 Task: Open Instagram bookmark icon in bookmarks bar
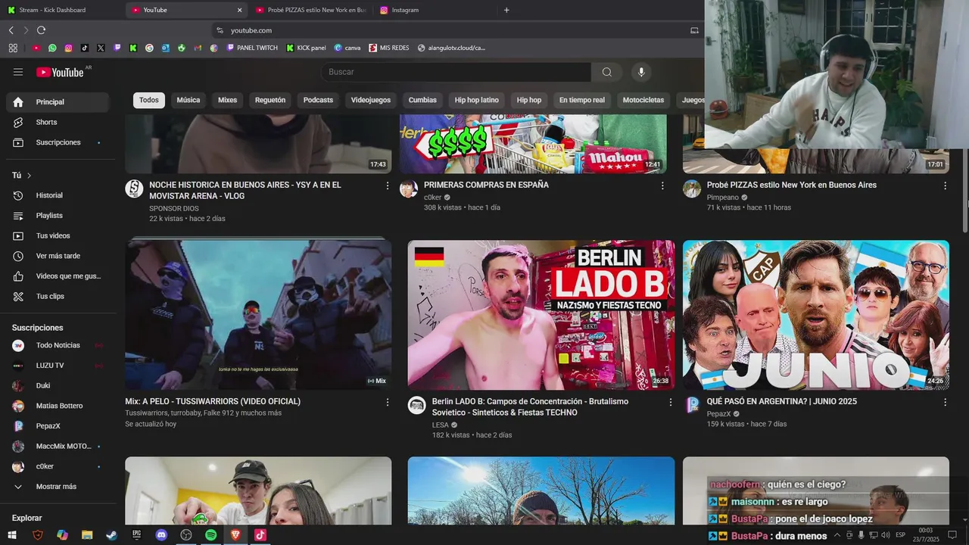click(68, 48)
